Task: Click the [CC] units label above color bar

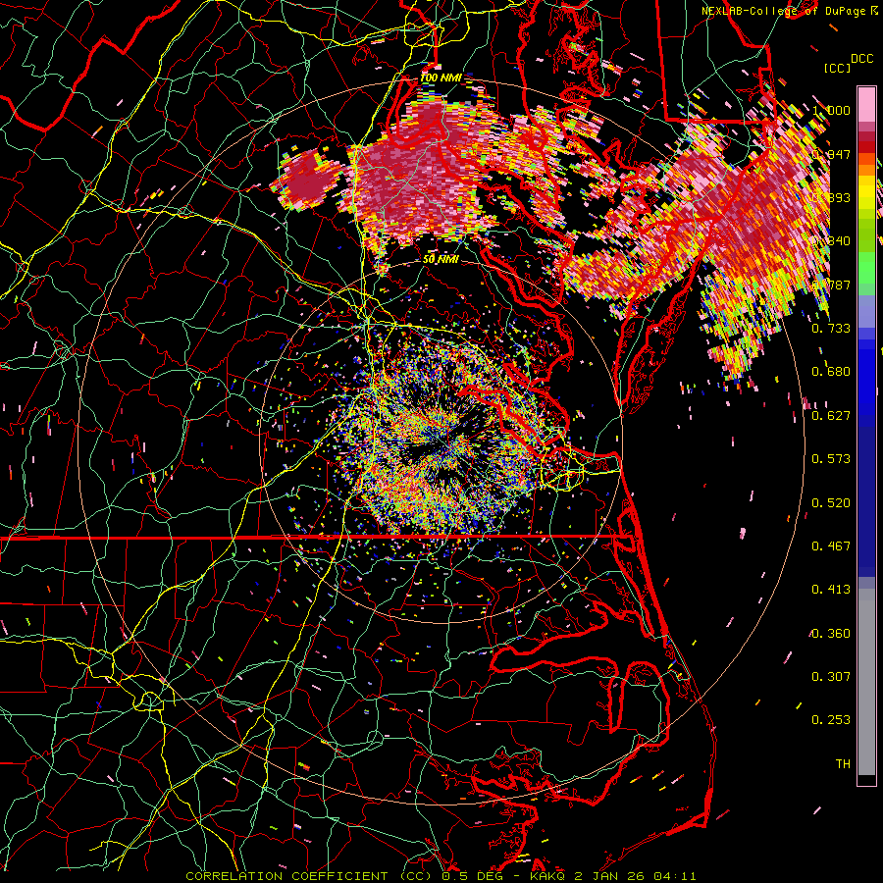Action: coord(838,68)
